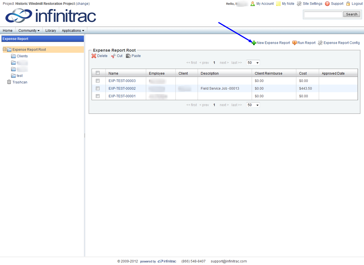Check the box for EXP-TEST-00001

[98, 96]
